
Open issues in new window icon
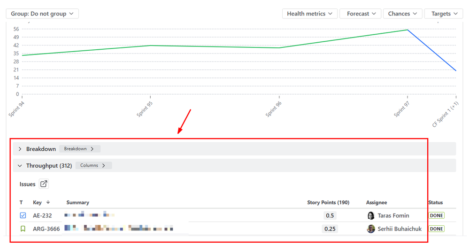tap(44, 184)
